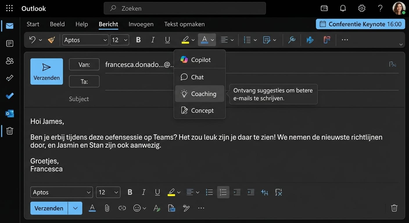
Task: Open the Verzenden button's dropdown arrow
Action: 75,208
